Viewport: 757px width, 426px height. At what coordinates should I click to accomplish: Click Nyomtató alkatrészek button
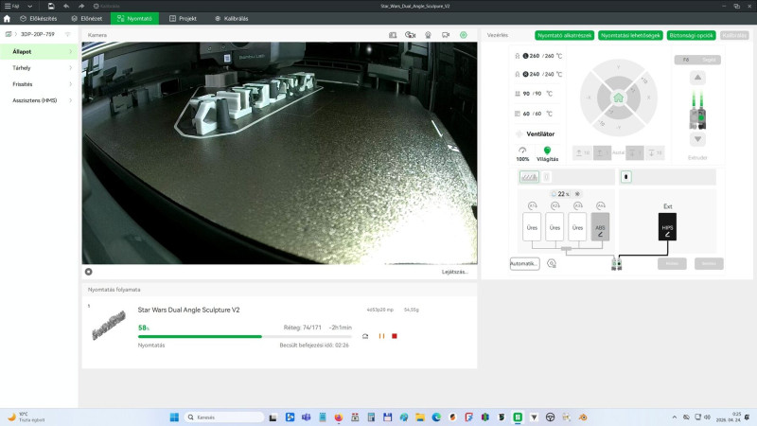tap(564, 35)
